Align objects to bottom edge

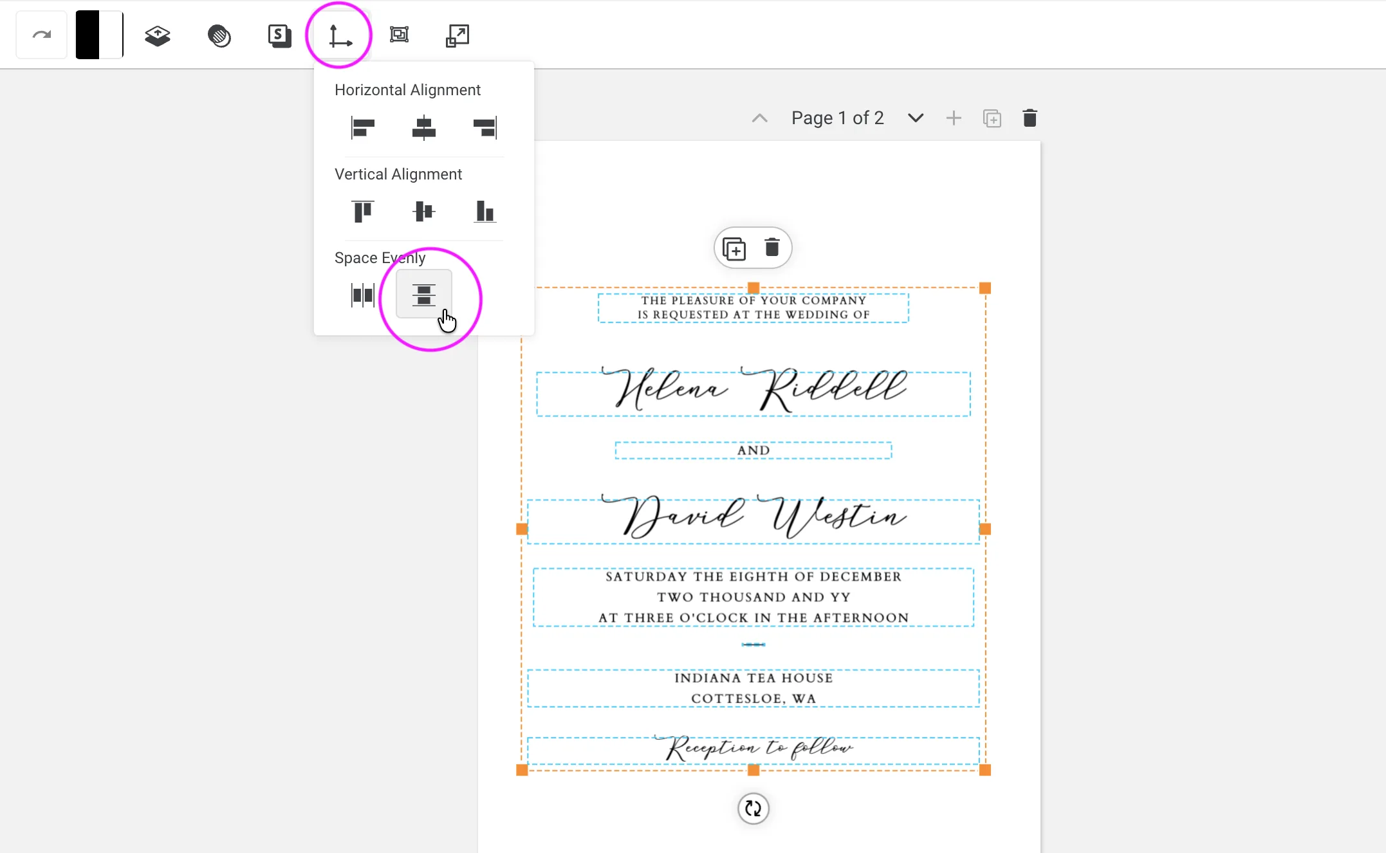tap(485, 211)
